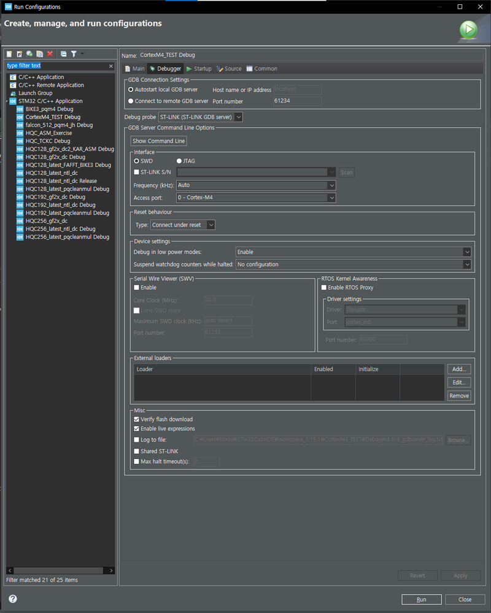Delete the selected launch configuration

pos(50,54)
